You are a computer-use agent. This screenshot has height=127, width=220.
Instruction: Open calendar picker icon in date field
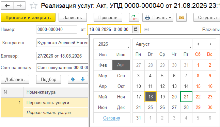tap(136, 29)
